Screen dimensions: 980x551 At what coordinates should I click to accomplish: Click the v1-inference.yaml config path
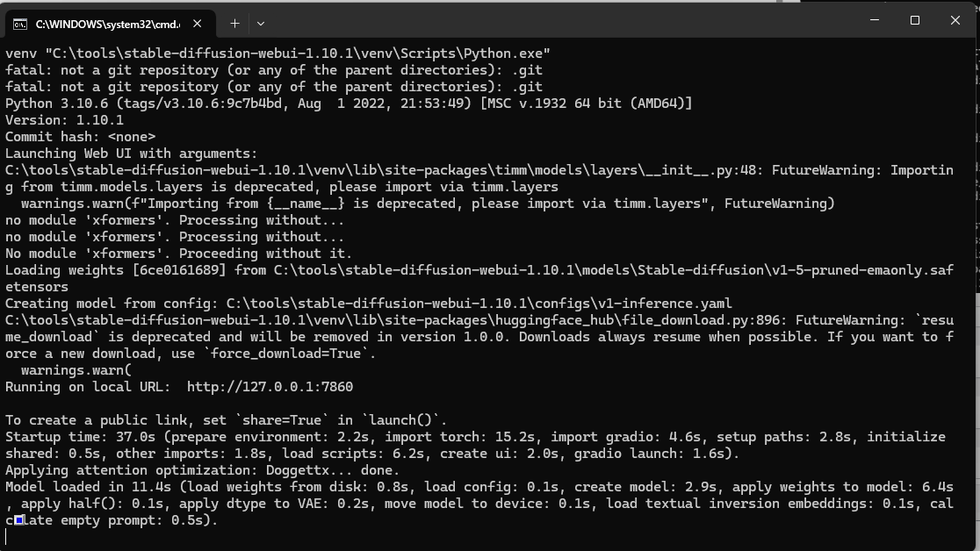[479, 304]
